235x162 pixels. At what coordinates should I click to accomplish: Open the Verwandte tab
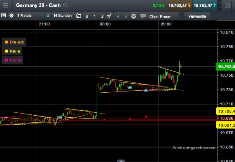197,16
